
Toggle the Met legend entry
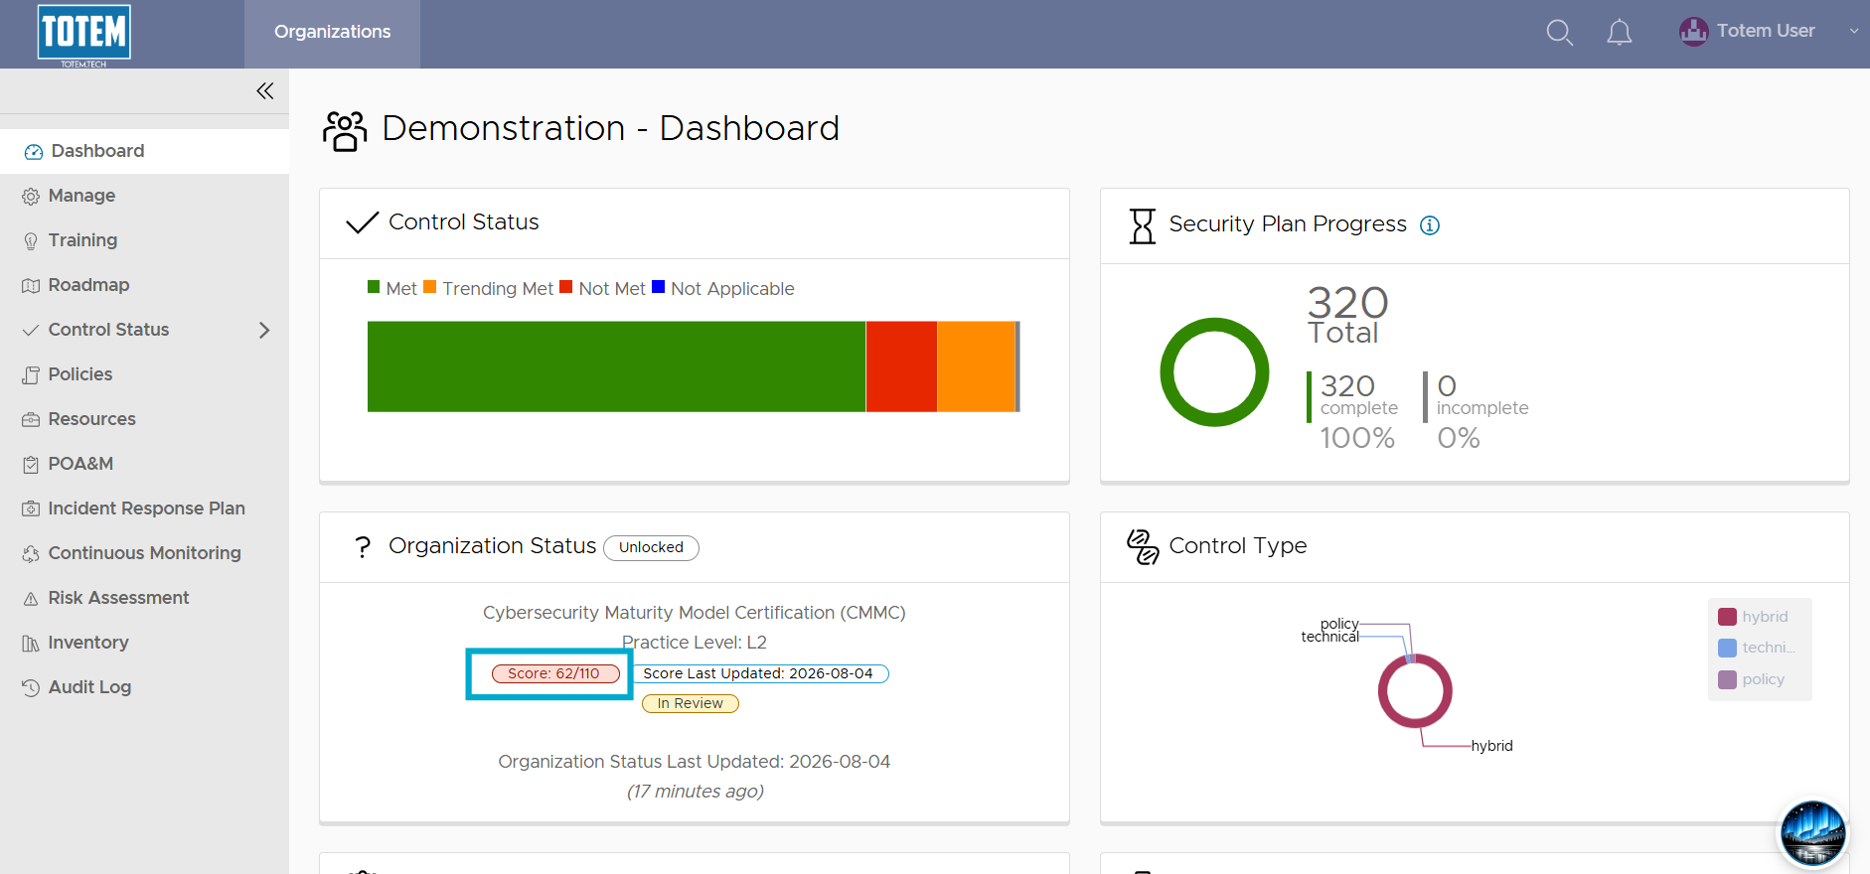(x=392, y=288)
